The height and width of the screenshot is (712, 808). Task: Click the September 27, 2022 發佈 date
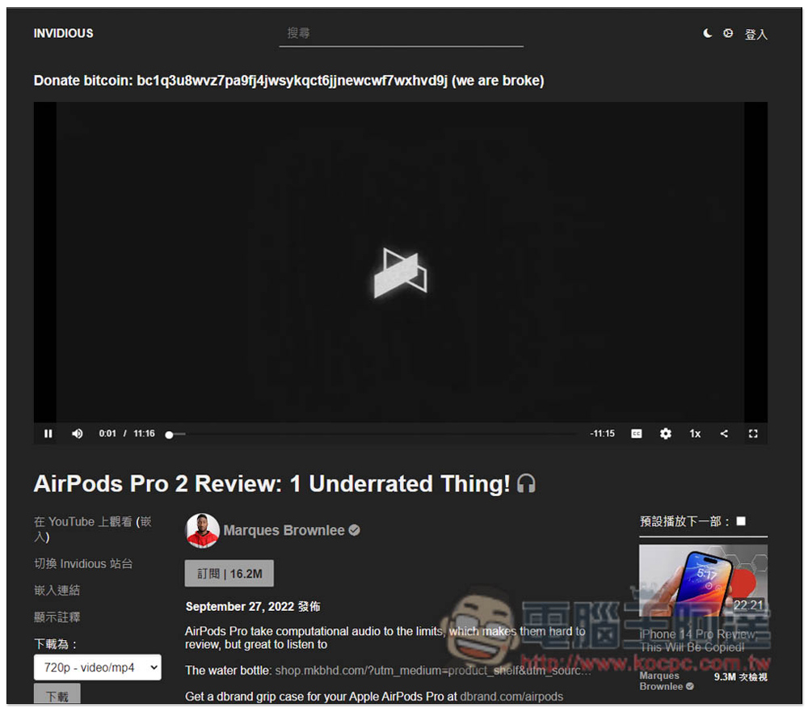[x=252, y=606]
